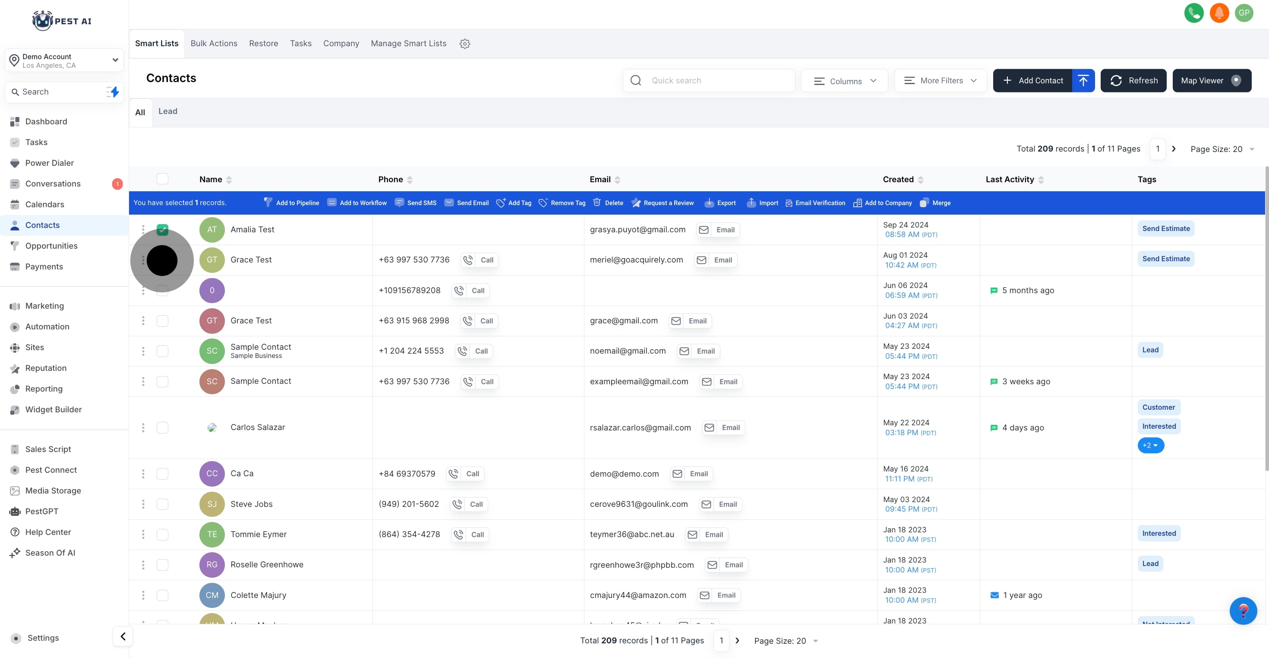Switch to the Bulk Actions tab

[x=214, y=43]
